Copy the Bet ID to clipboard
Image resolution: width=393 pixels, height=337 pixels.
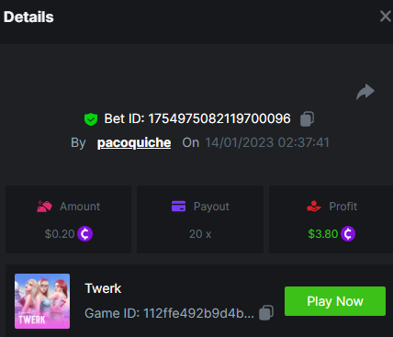[x=307, y=118]
